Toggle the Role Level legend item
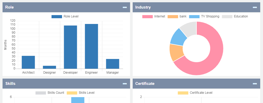The image size is (263, 103). pos(65,17)
